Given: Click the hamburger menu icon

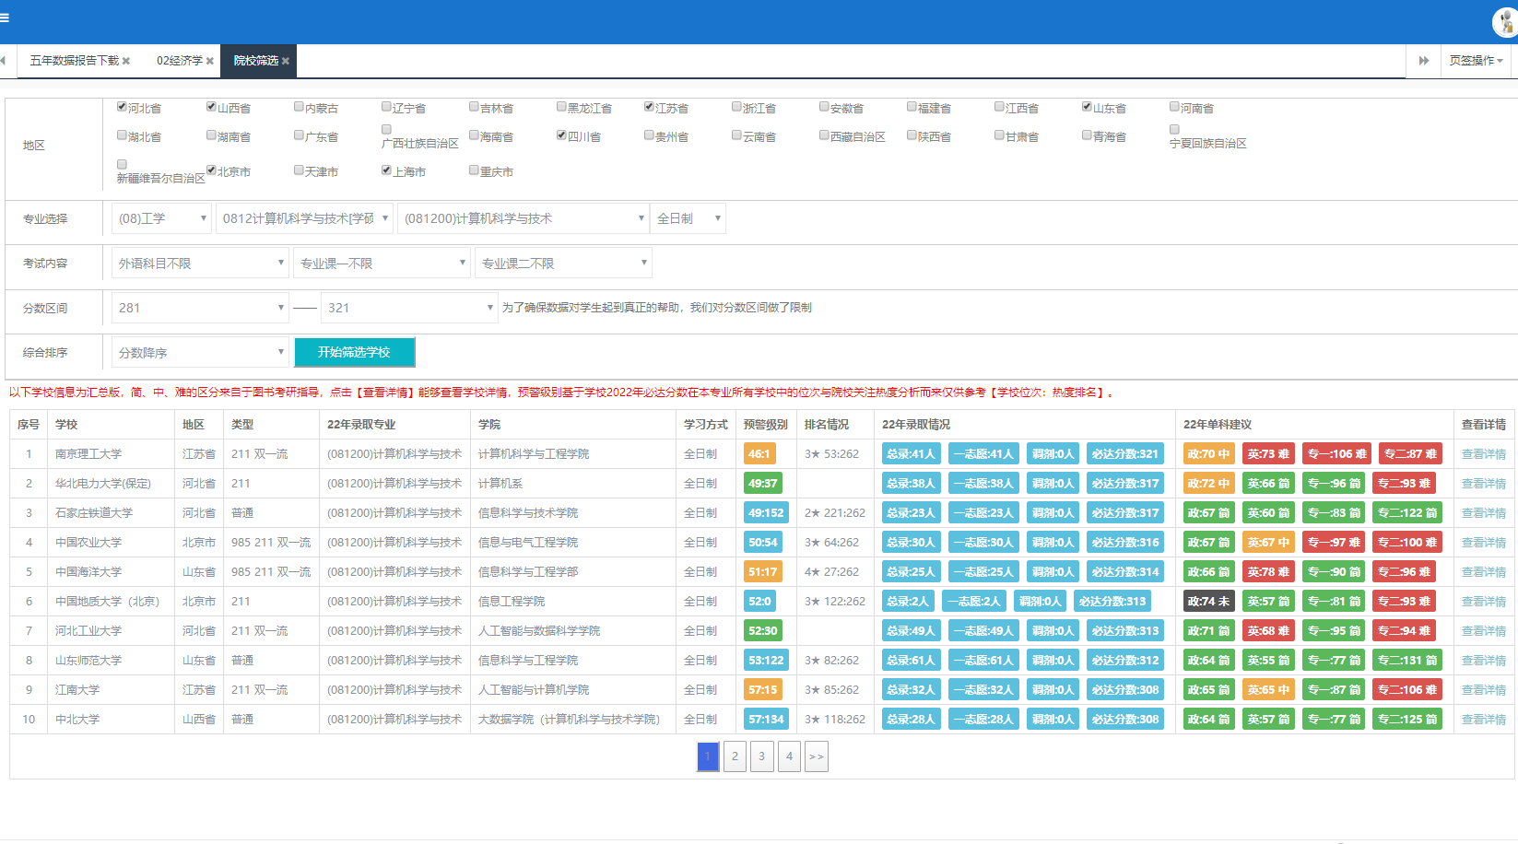Looking at the screenshot, I should (5, 18).
